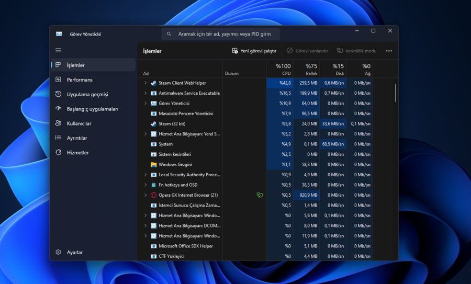Click the process list vertical scrollbar
Viewport: 471px width, 284px height.
395,93
